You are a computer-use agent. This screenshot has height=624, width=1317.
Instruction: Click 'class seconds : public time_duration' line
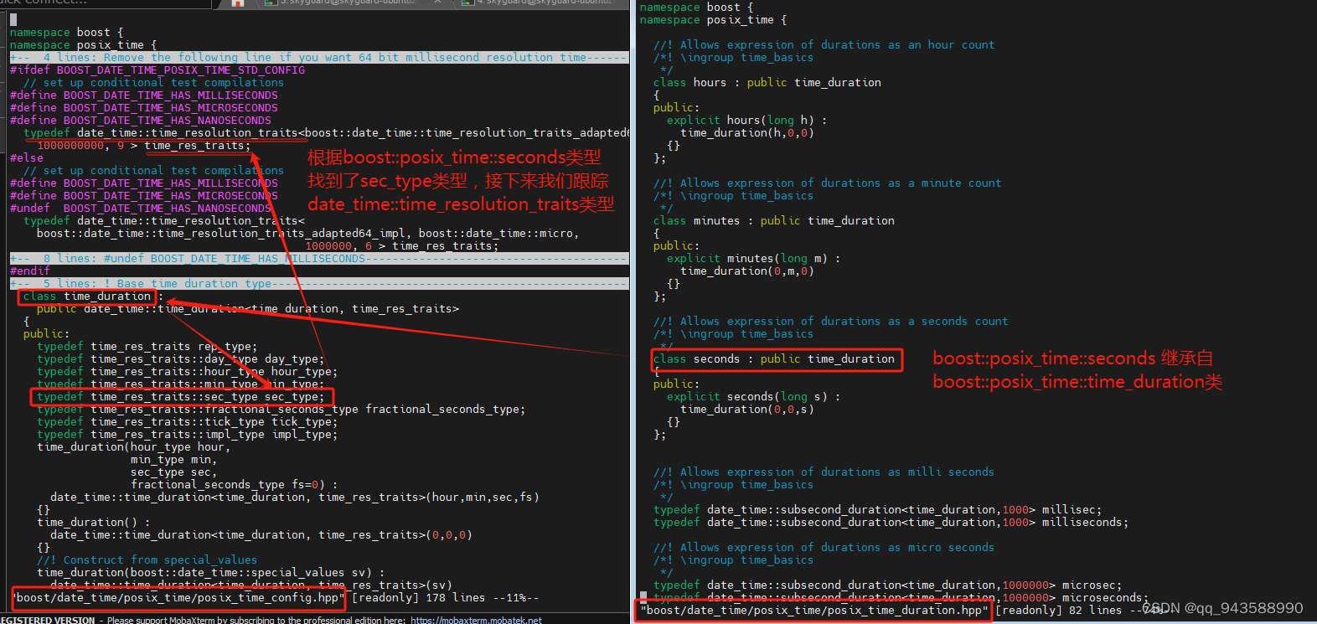[774, 358]
